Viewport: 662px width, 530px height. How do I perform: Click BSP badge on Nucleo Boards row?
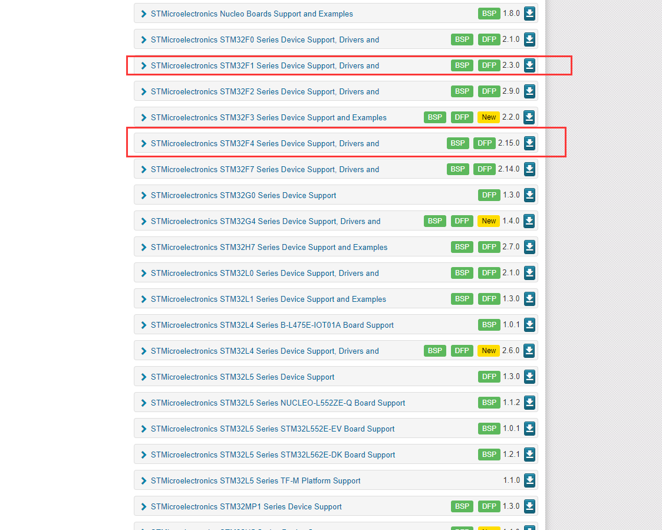[489, 14]
